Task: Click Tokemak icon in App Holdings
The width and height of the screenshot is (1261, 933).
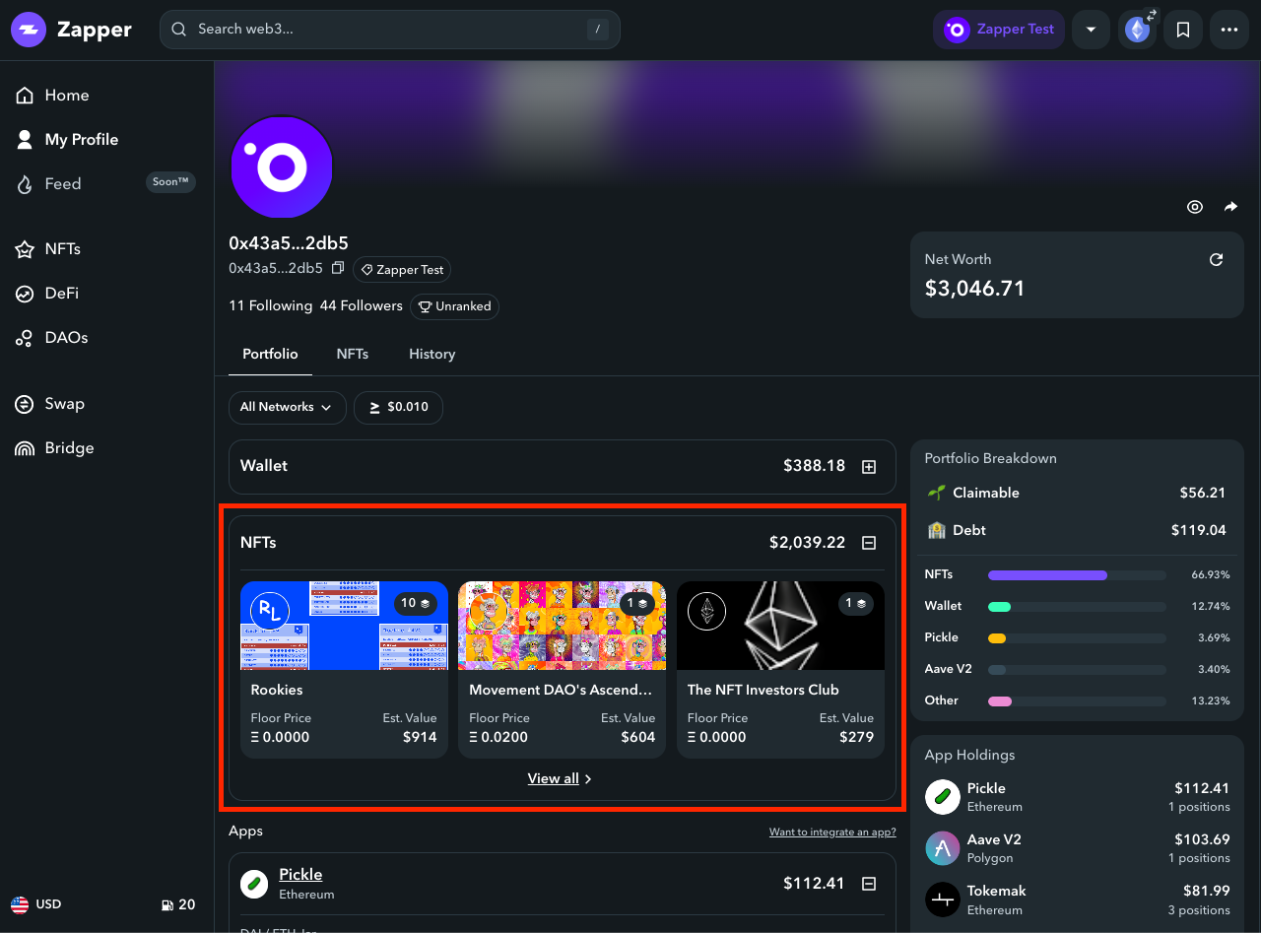Action: click(x=943, y=900)
